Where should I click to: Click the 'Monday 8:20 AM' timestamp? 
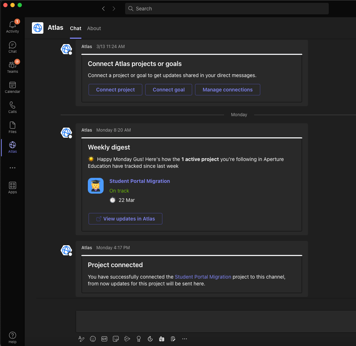click(x=114, y=130)
